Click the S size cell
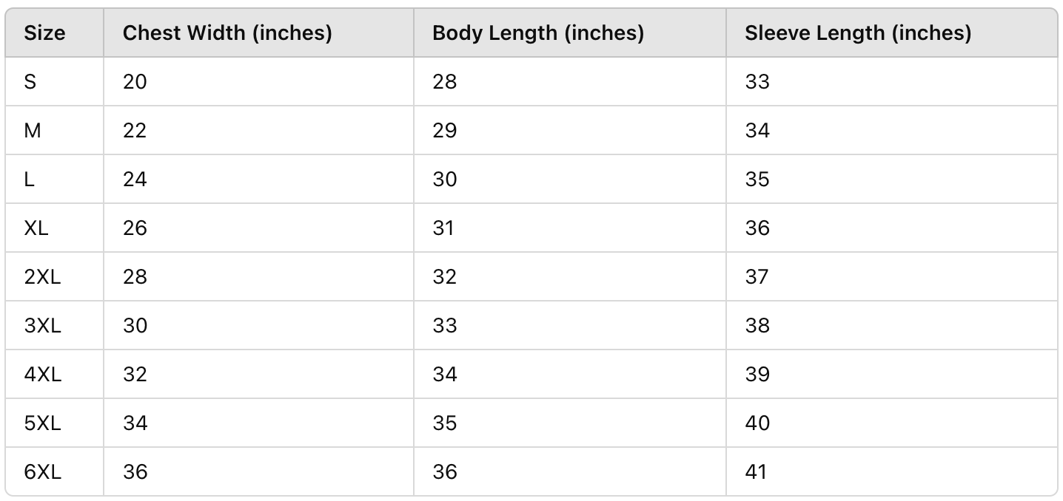 coord(30,82)
